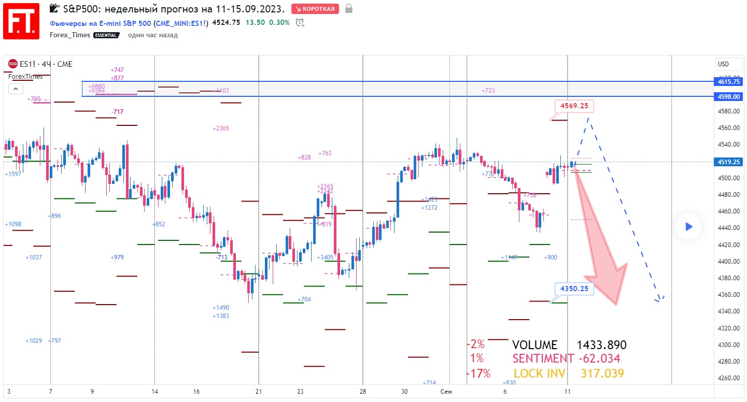
Task: Click the -717 chart annotation
Action: [x=117, y=112]
